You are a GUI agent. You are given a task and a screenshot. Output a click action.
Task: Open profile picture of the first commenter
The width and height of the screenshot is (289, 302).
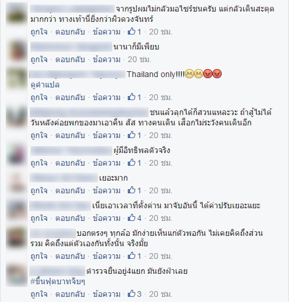17,13
